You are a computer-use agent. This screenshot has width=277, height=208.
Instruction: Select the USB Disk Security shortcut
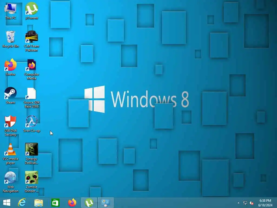click(x=11, y=126)
